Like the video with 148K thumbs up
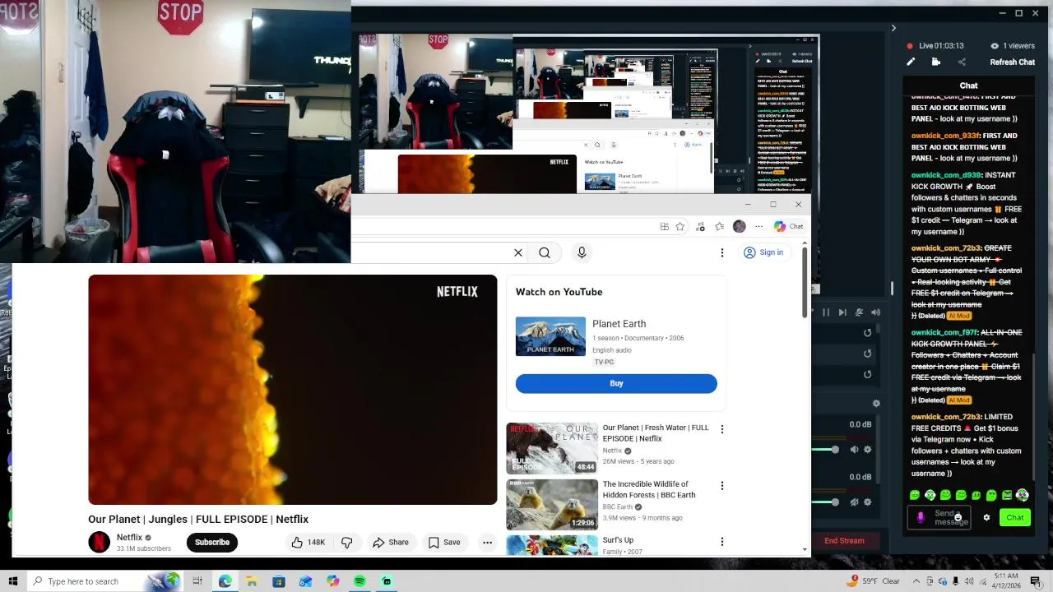Viewport: 1053px width, 592px height. pos(308,542)
